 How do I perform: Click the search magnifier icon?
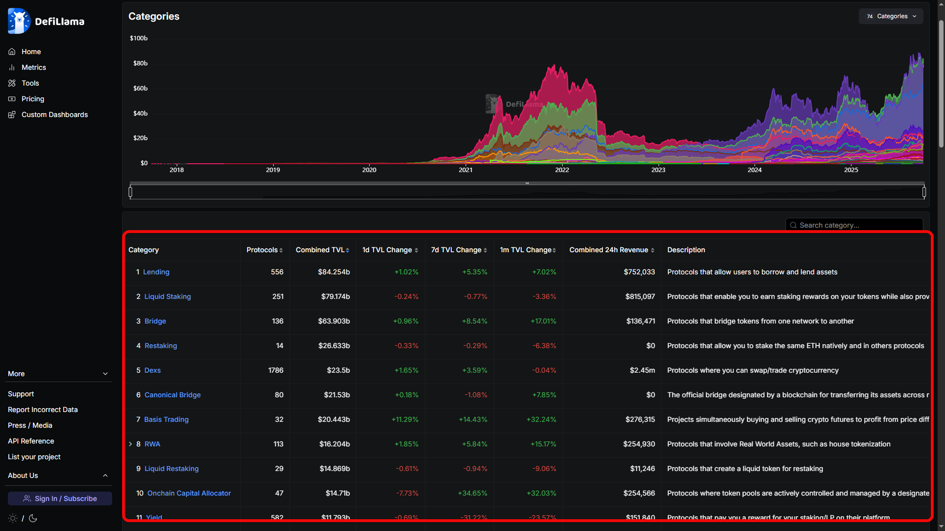click(793, 225)
